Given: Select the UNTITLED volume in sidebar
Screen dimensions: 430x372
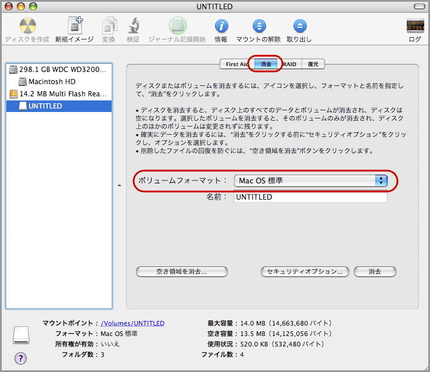Looking at the screenshot, I should pyautogui.click(x=59, y=106).
